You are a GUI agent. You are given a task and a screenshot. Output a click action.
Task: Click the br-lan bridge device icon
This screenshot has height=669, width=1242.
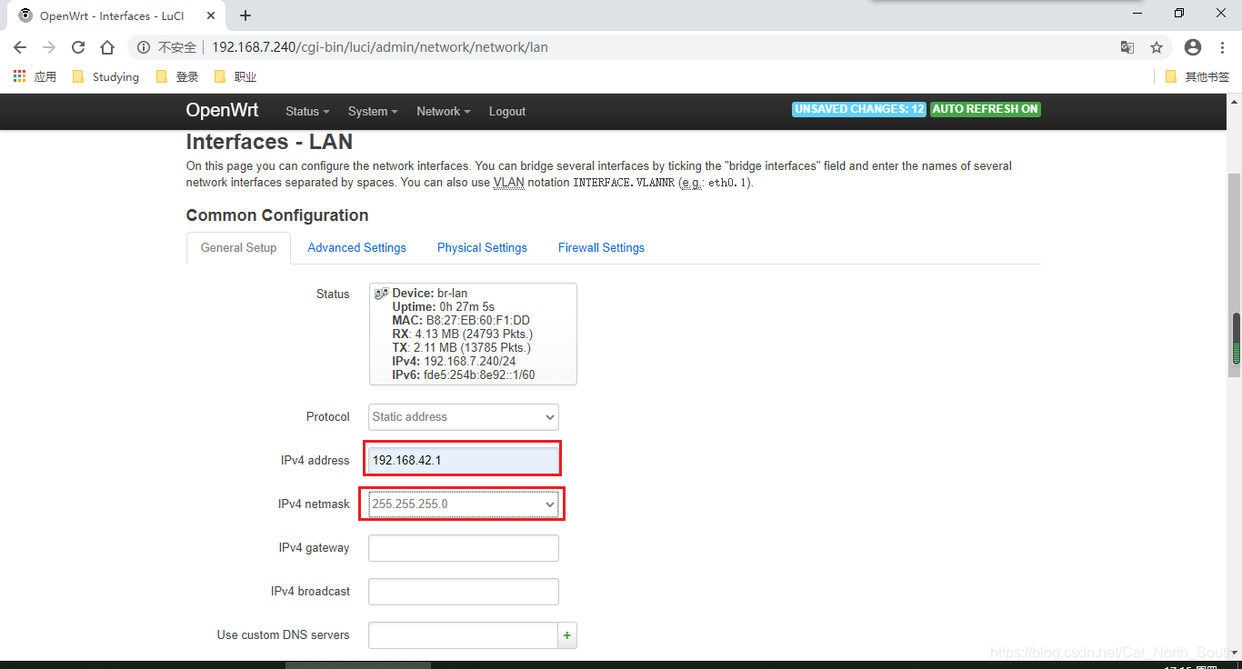[x=381, y=294]
